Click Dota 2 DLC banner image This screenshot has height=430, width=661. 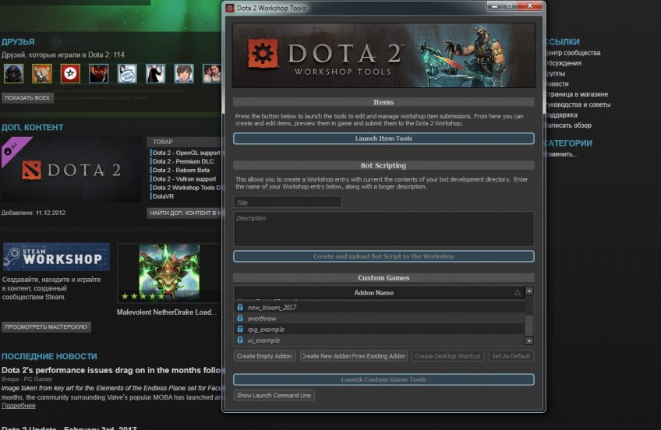[x=71, y=170]
